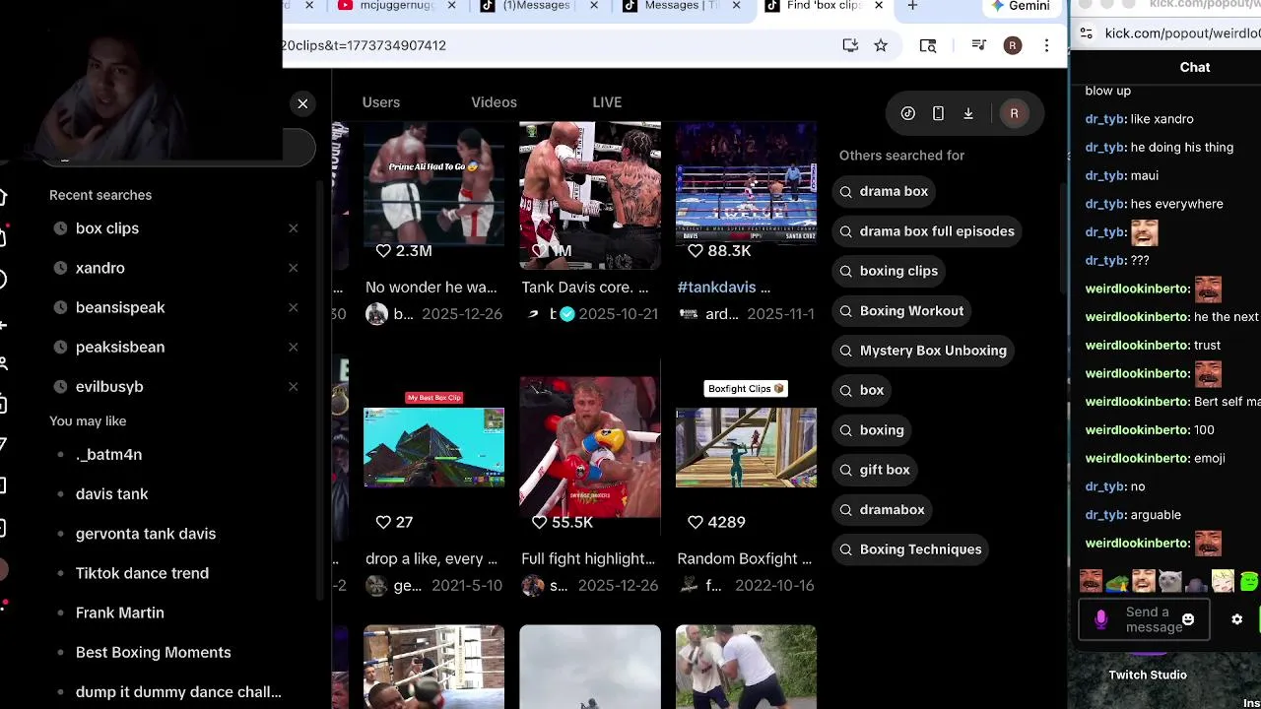Search the 'drama box' suggestion
Viewport: 1261px width, 709px height.
point(885,191)
